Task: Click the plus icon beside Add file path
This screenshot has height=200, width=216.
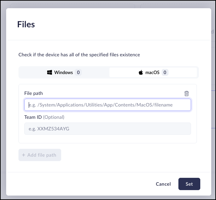Action: pyautogui.click(x=24, y=155)
